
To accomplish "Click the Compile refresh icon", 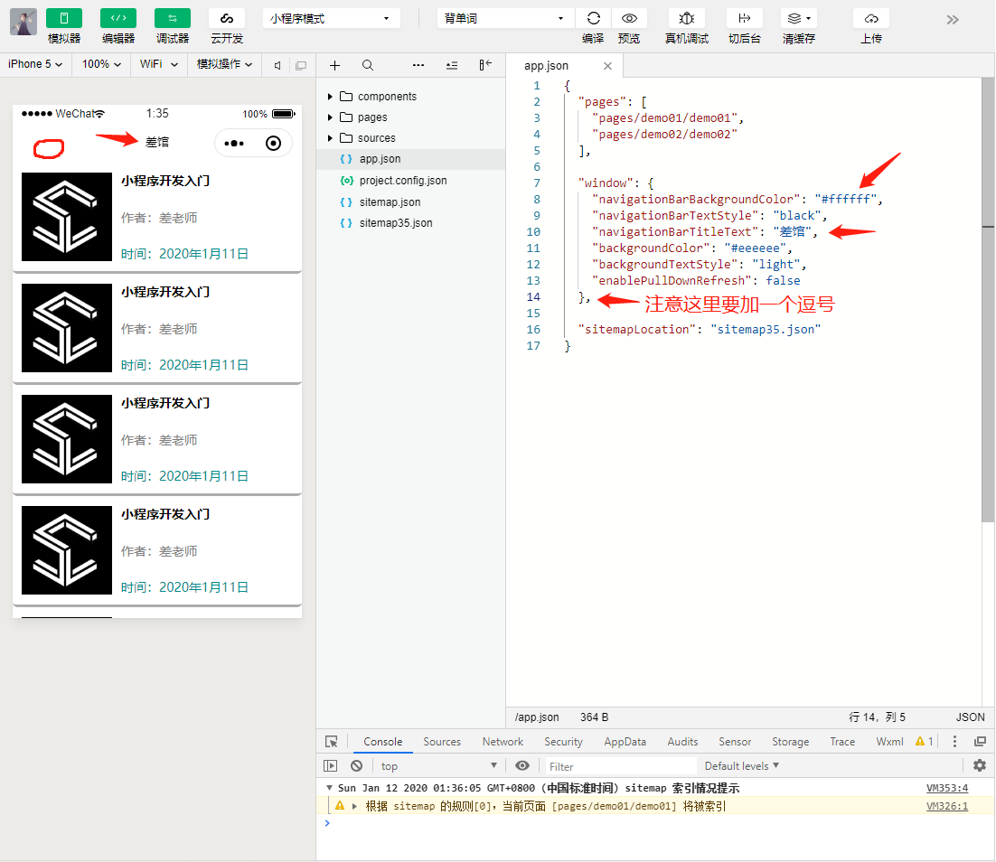I will pos(593,18).
